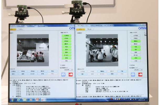The image size is (160, 105).
Task: Toggle 年齢 (age) function in COM9 window
Action: pos(66,47)
